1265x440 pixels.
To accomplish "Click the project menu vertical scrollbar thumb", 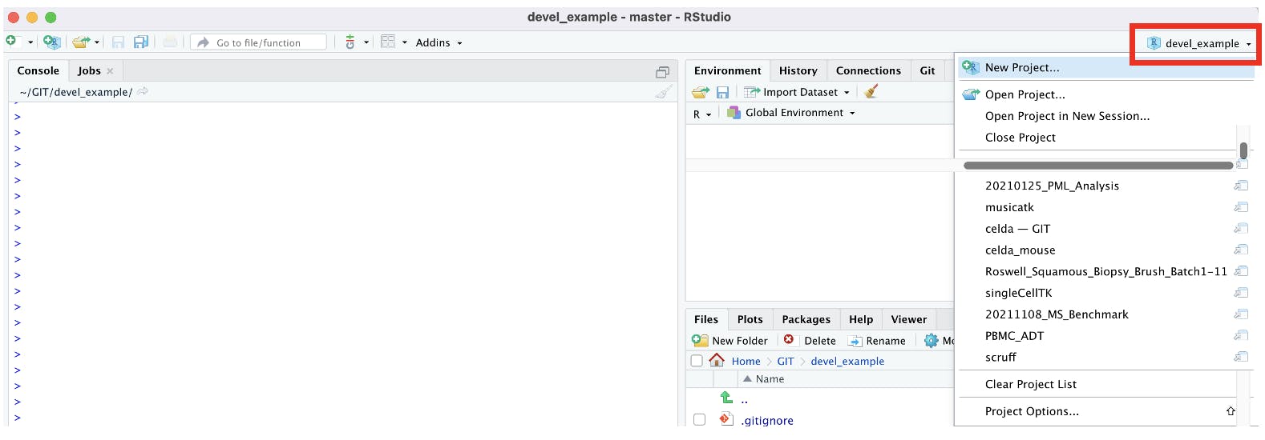I will point(1243,150).
